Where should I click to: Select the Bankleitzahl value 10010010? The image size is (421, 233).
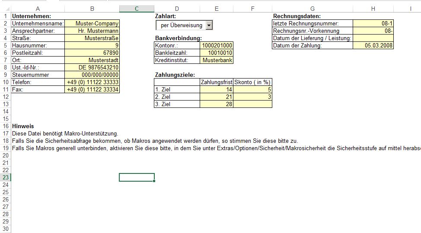click(217, 53)
